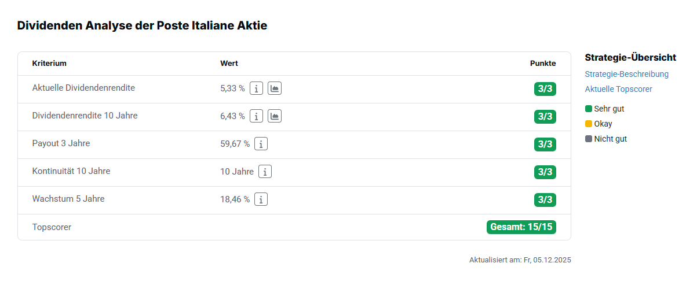Click the Kontinuität 10 Jahre row label
The image size is (697, 289).
pyautogui.click(x=71, y=171)
